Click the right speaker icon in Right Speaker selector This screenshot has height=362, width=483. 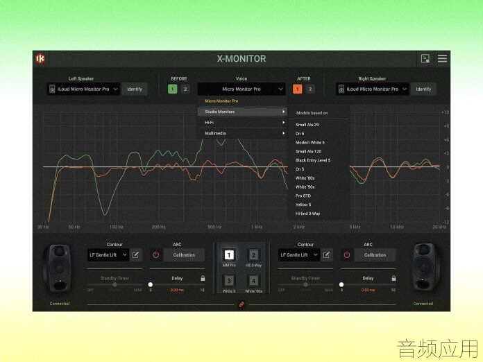(x=341, y=89)
